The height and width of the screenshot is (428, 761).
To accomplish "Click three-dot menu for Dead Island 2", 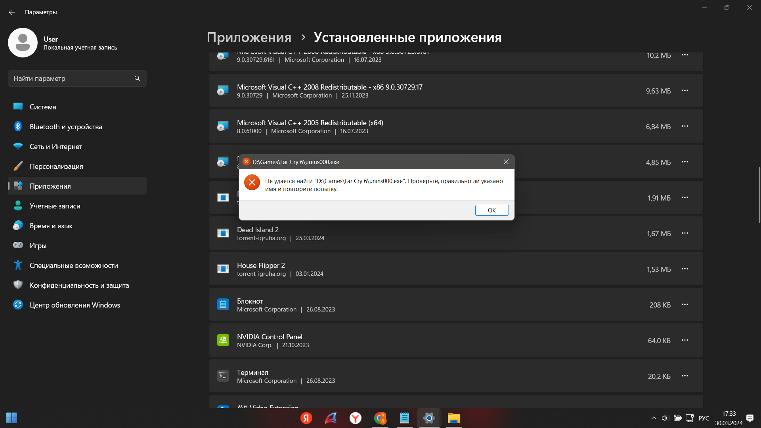I will point(685,233).
